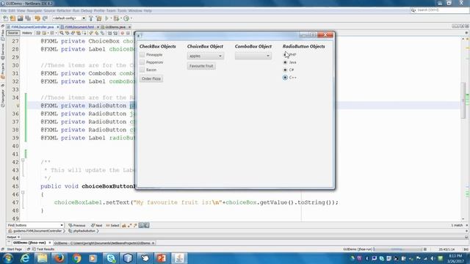Open the Refactor menu
The height and width of the screenshot is (264, 470).
coord(64,11)
